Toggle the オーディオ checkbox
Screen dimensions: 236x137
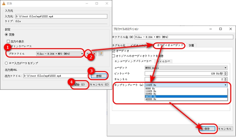(114, 51)
